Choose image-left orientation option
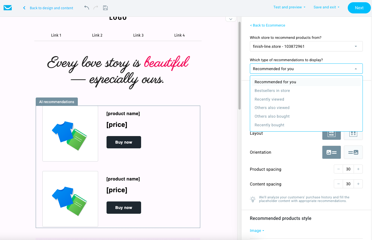 click(331, 152)
